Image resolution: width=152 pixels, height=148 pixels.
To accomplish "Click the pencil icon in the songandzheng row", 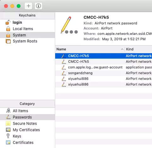I will click(64, 73).
